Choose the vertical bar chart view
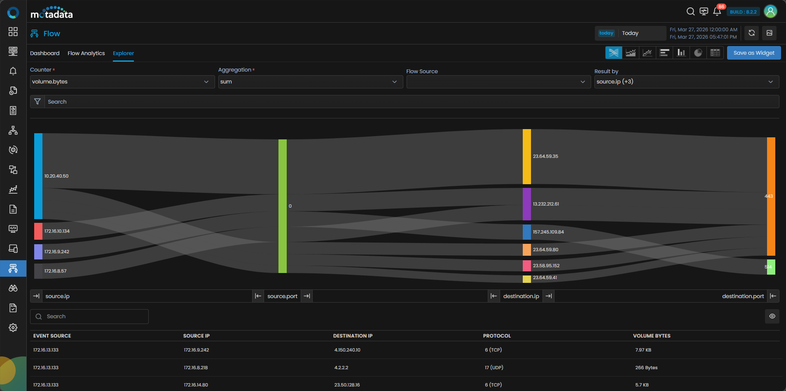Image resolution: width=786 pixels, height=391 pixels. (681, 53)
